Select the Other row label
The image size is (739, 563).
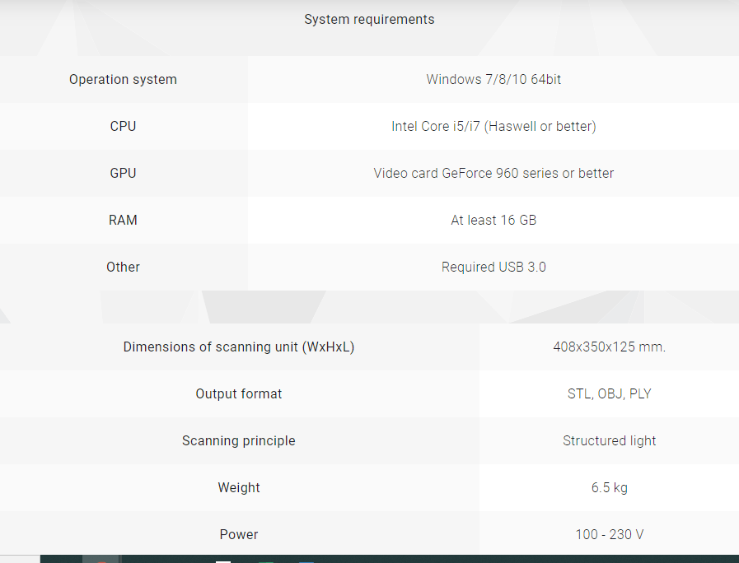pos(123,267)
